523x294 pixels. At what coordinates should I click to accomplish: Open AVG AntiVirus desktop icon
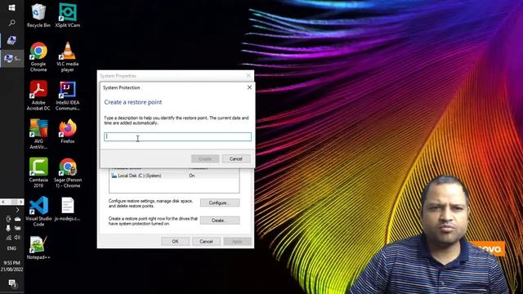[38, 134]
